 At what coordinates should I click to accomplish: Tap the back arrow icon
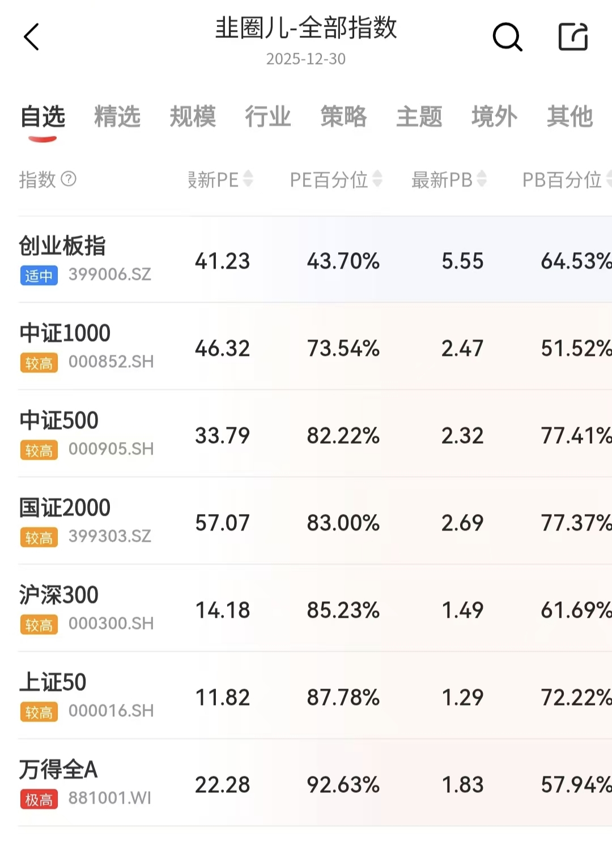point(32,37)
